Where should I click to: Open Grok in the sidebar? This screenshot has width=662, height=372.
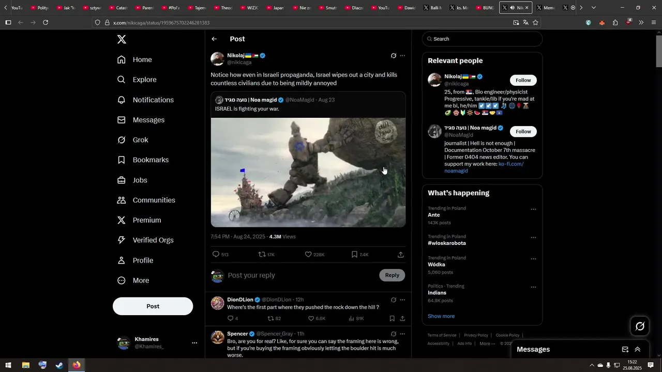[132, 140]
